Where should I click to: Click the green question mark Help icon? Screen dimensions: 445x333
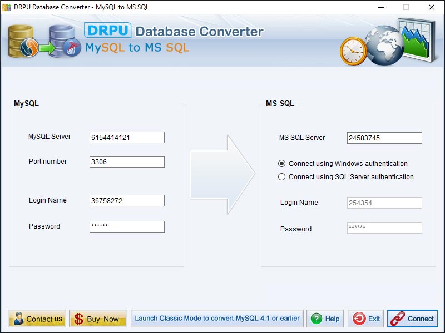tap(315, 319)
